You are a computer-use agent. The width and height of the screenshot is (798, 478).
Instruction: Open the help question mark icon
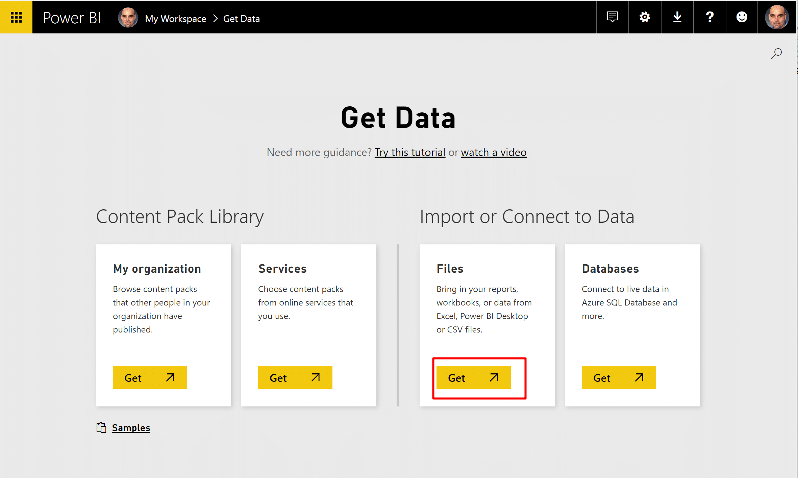pos(709,17)
